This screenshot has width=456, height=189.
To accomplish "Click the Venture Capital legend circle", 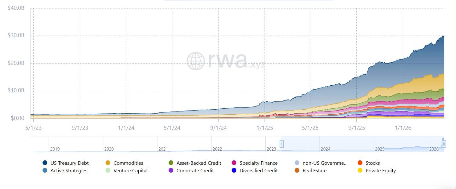I will 108,170.
